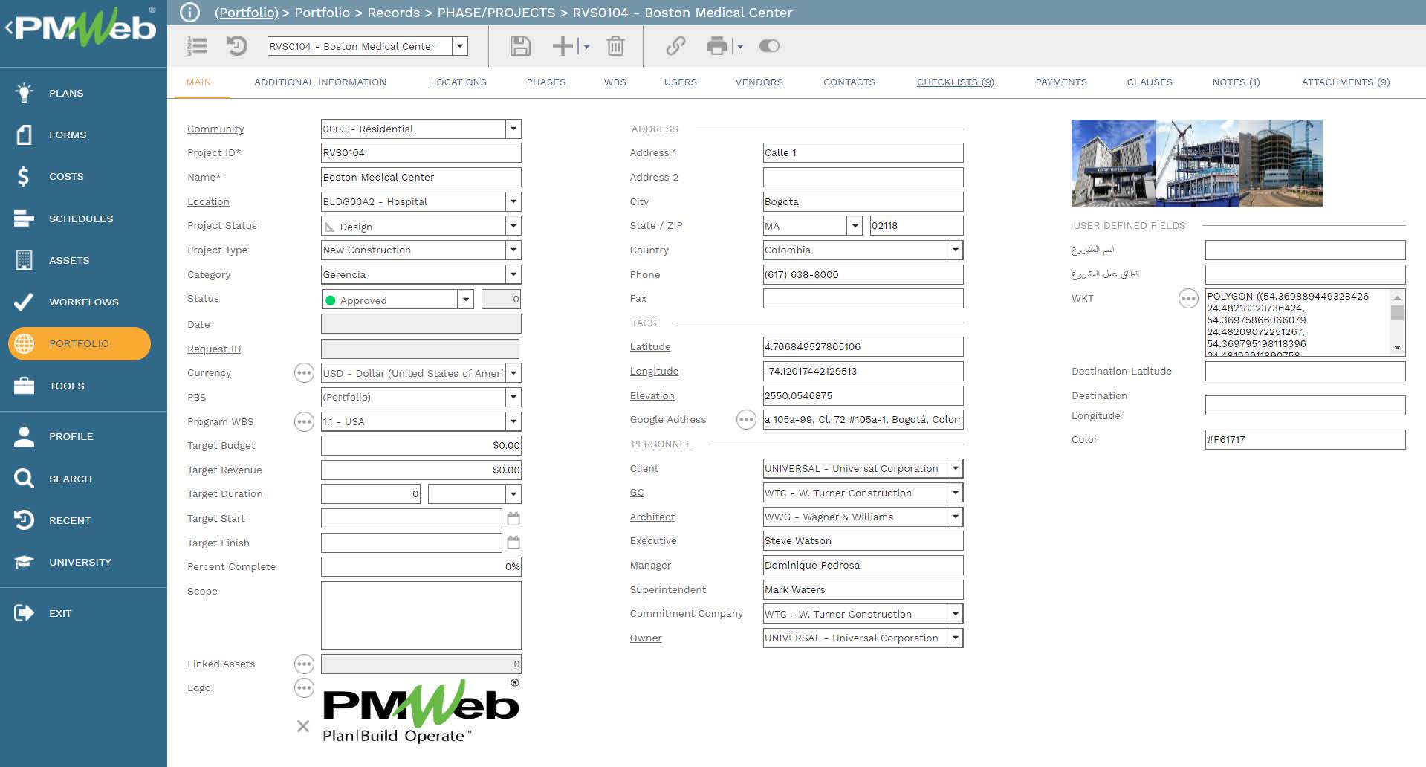Click the Commitment Company link
The height and width of the screenshot is (767, 1426).
coord(686,613)
